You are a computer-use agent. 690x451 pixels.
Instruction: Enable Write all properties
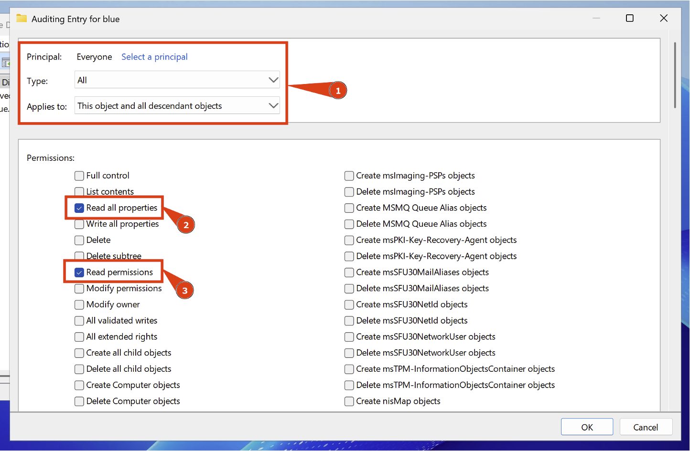[x=79, y=224]
